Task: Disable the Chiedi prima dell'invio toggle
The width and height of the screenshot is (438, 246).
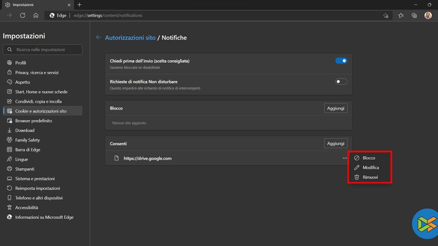Action: click(341, 61)
